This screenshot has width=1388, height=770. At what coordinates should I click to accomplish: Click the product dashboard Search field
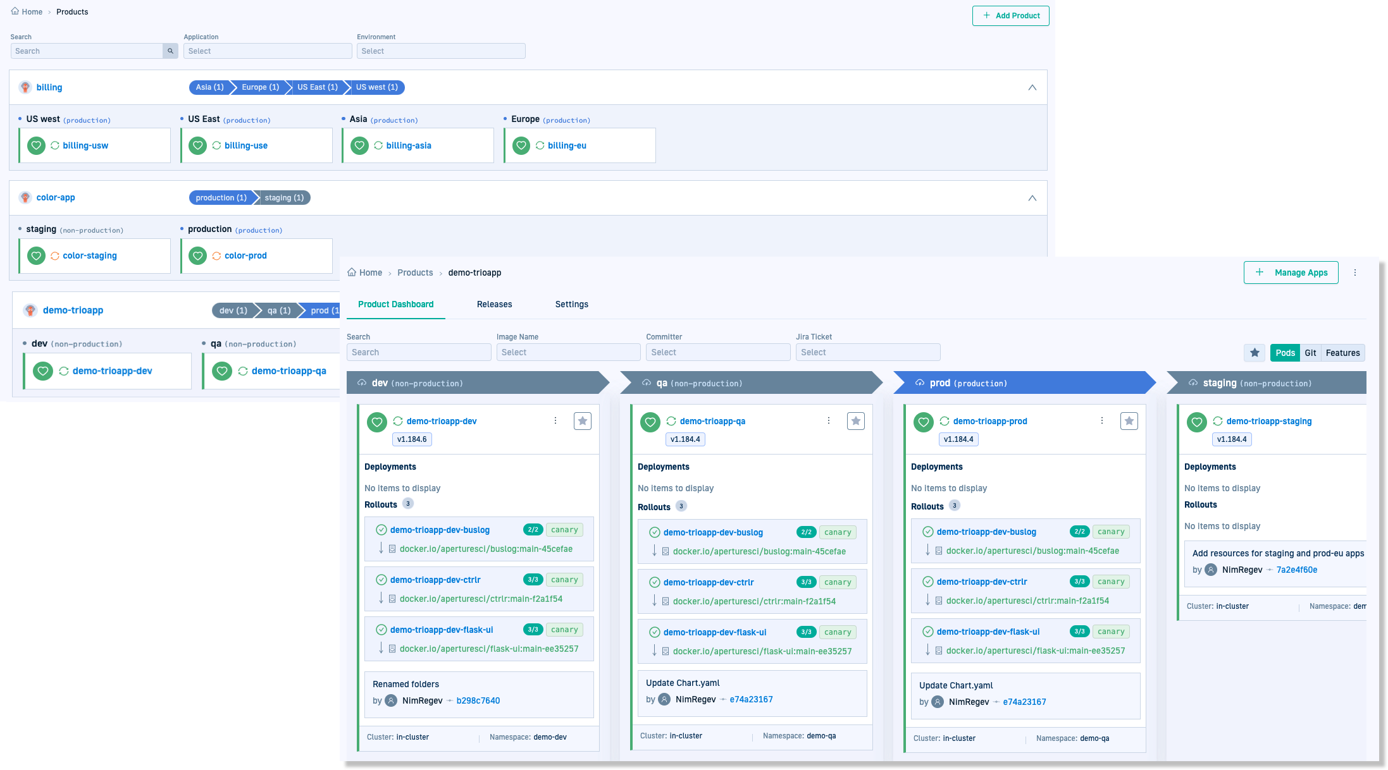pos(418,352)
